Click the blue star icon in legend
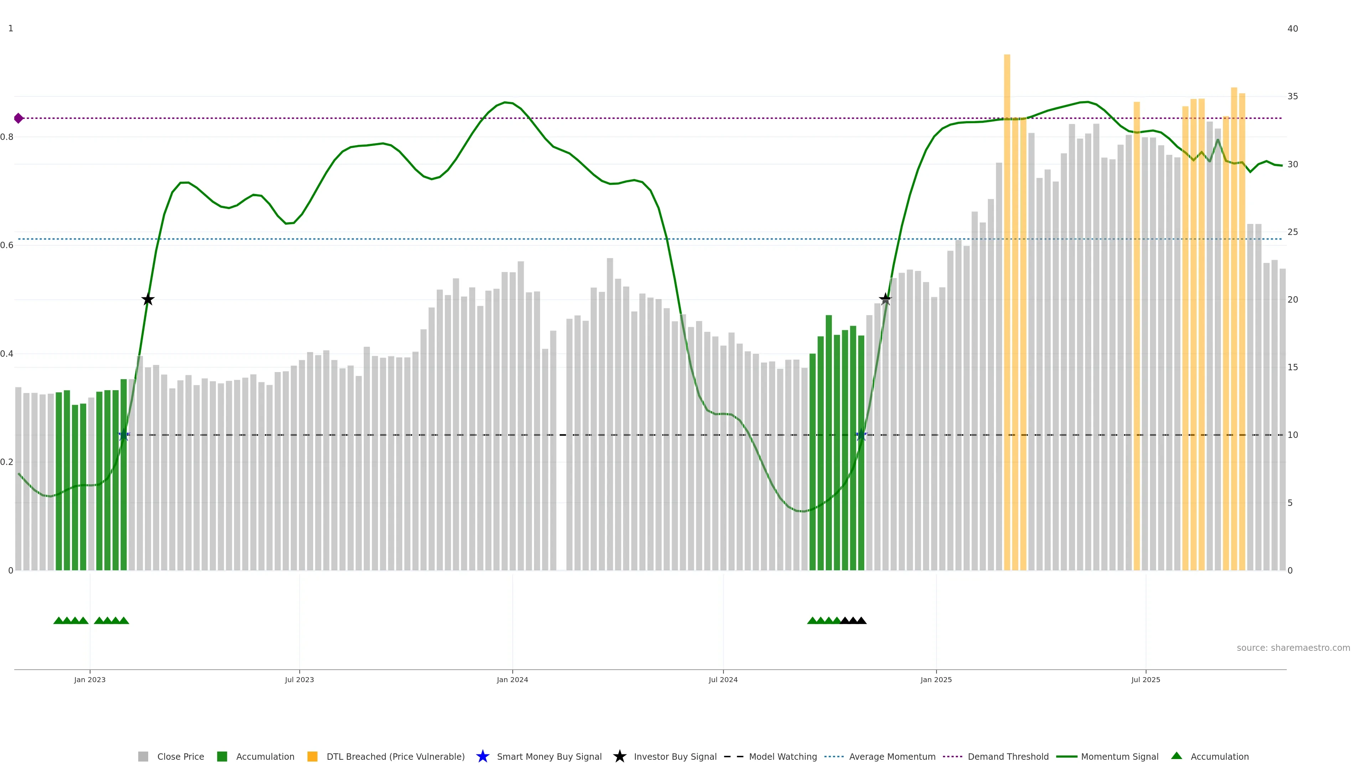Image resolution: width=1368 pixels, height=769 pixels. click(482, 757)
